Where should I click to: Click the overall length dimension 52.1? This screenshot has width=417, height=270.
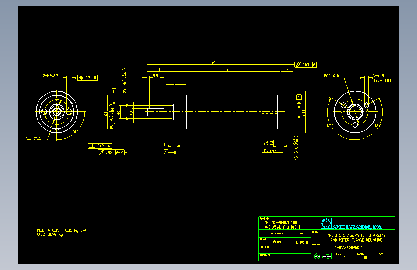(214, 63)
